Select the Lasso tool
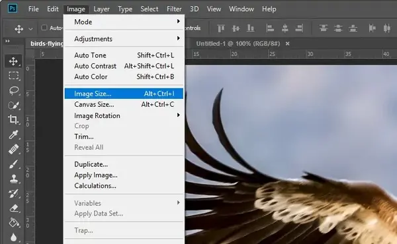The image size is (397, 244). coord(13,90)
